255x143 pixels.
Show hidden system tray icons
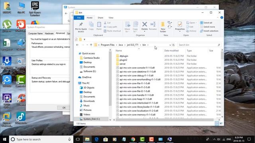click(214, 139)
